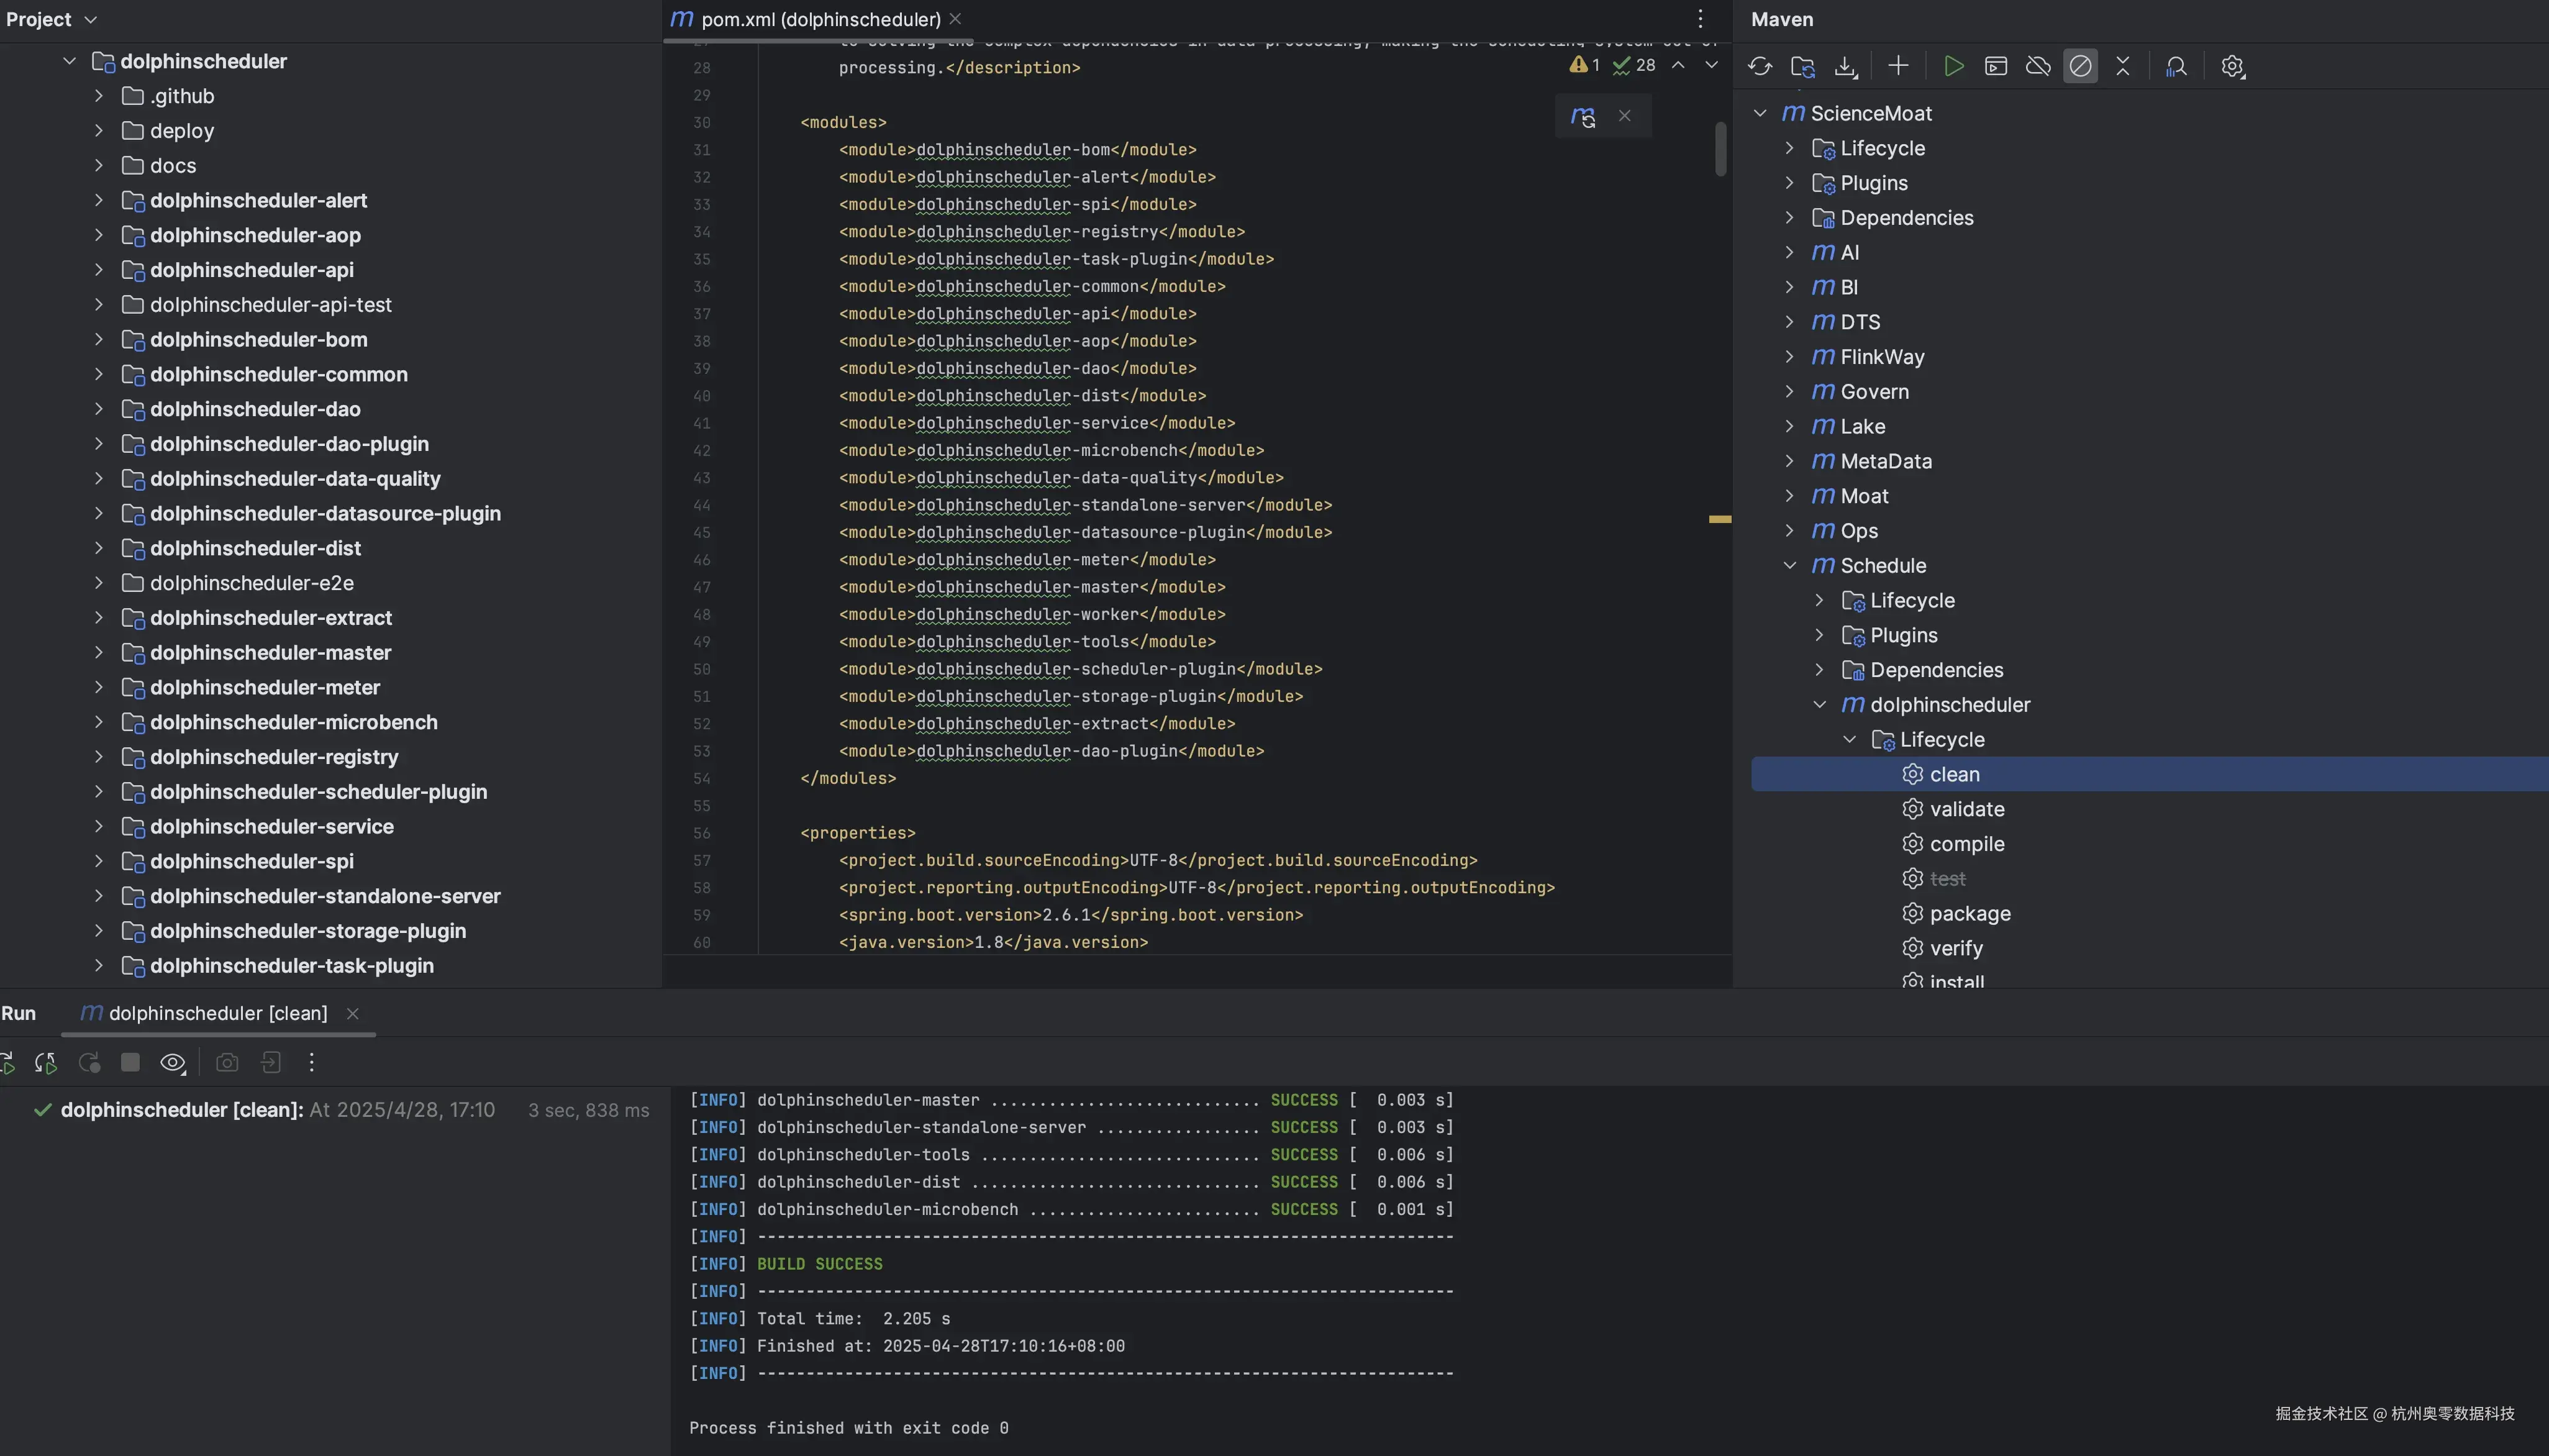Click floating Load Maven Changes icon in editor
This screenshot has width=2549, height=1456.
(x=1583, y=116)
